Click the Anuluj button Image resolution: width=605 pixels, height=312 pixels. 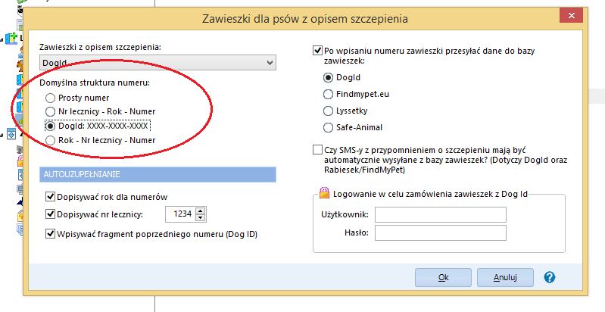(x=505, y=277)
